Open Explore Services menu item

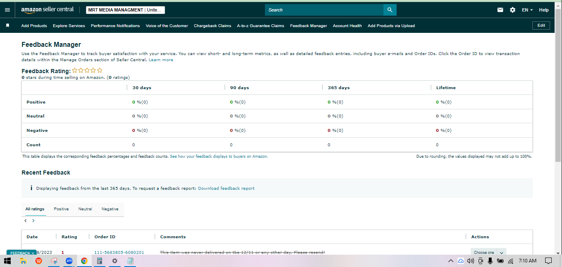[69, 25]
